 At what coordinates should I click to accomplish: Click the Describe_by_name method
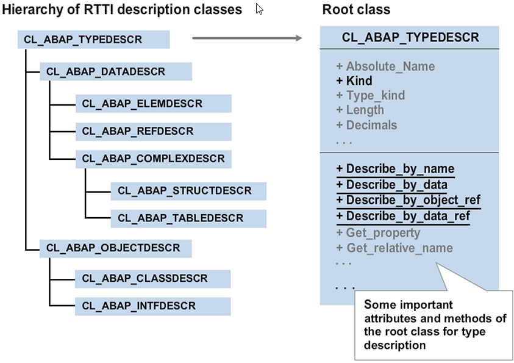coord(394,169)
